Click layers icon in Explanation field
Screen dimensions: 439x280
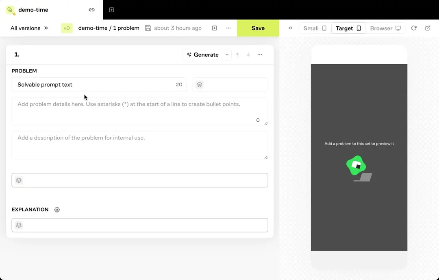[19, 225]
